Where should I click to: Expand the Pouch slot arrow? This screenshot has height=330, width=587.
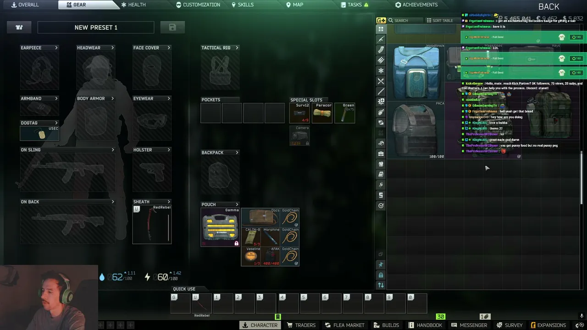click(237, 204)
